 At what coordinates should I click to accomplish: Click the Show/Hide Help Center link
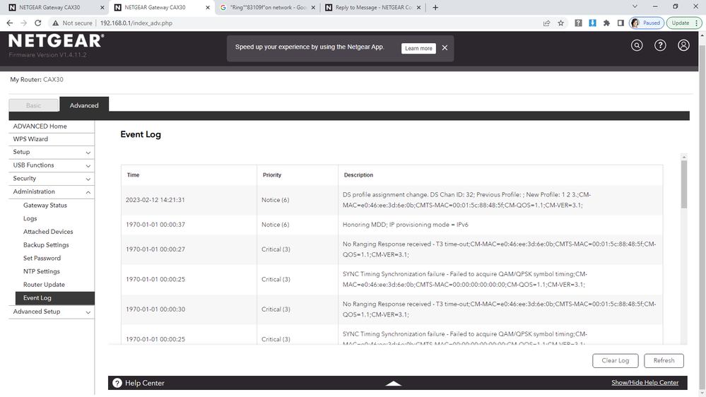tap(645, 383)
